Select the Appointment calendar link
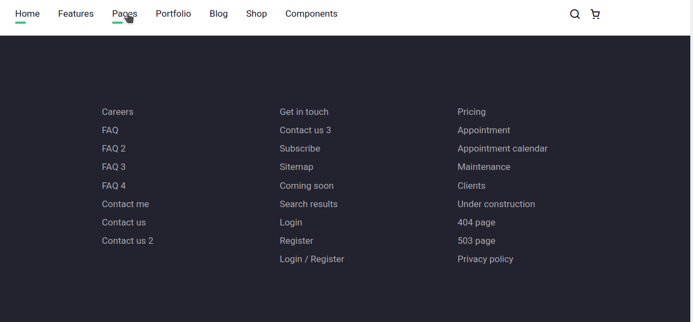This screenshot has height=322, width=693. (502, 148)
